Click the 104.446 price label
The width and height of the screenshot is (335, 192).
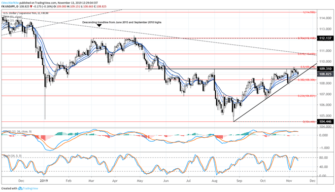tap(325, 121)
